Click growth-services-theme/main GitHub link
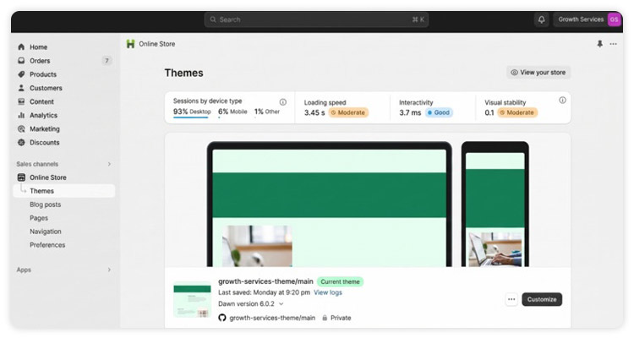Image resolution: width=634 pixels, height=338 pixels. click(x=272, y=318)
